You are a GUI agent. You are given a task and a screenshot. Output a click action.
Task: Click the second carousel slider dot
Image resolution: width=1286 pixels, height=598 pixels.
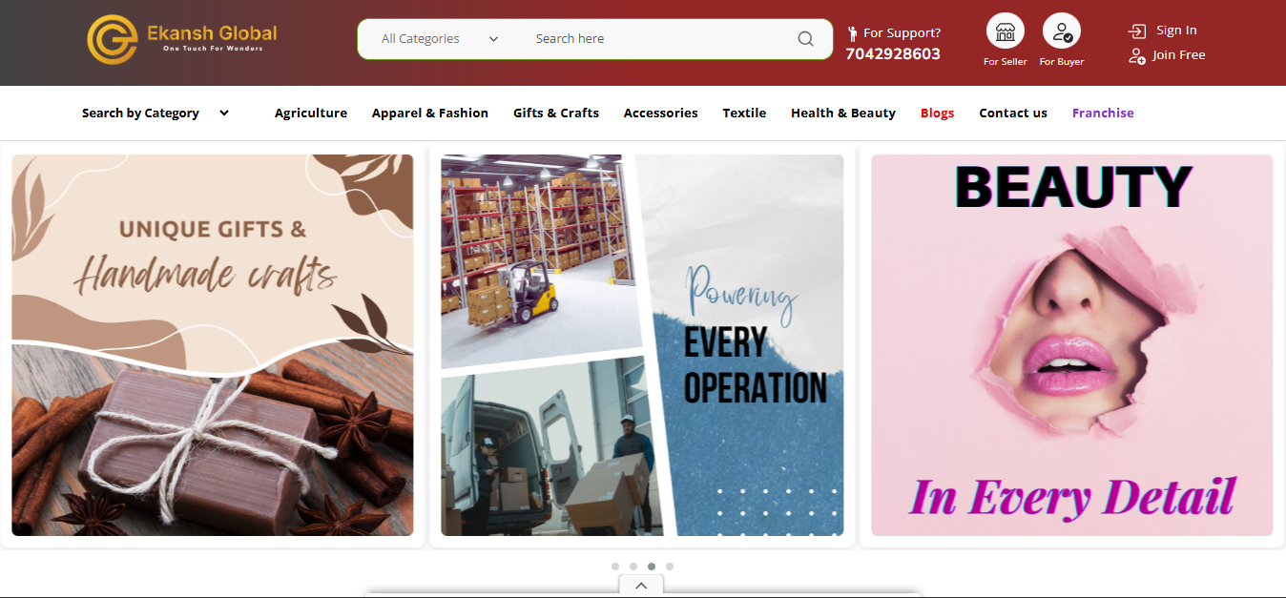tap(633, 566)
